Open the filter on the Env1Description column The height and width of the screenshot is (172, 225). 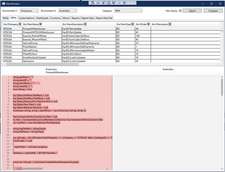[170, 24]
